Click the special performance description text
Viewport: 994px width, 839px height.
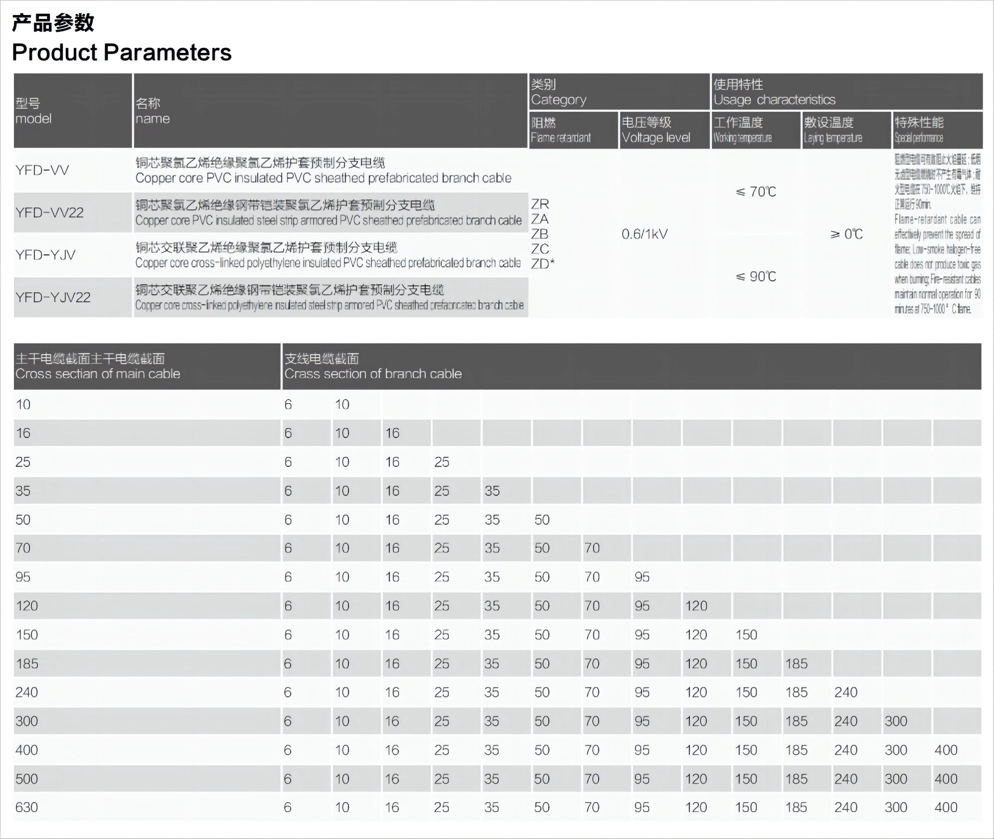pyautogui.click(x=938, y=234)
